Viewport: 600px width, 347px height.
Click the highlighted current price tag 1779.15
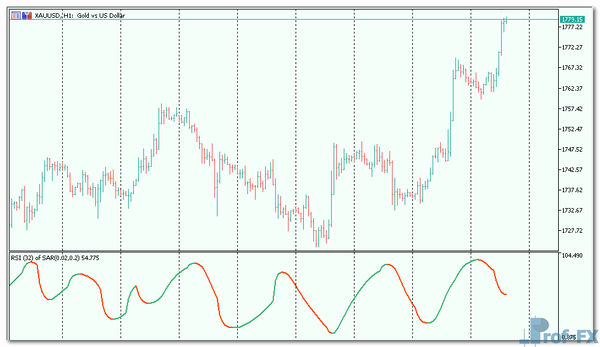point(572,20)
